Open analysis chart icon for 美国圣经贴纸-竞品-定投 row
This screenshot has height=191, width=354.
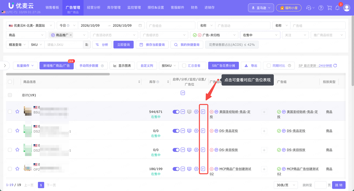(183, 112)
